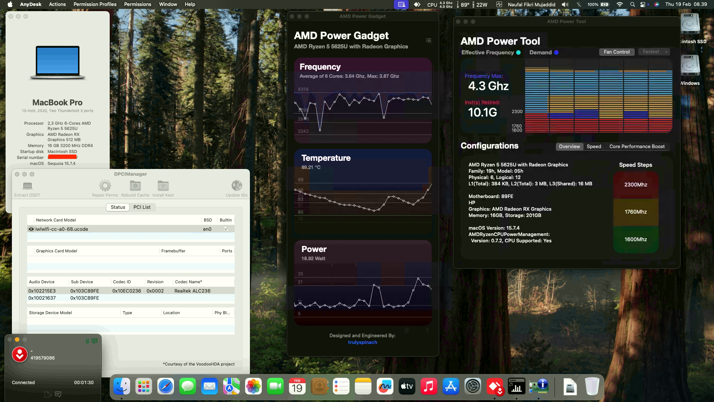Open the AnyDesk app menu

(x=30, y=4)
